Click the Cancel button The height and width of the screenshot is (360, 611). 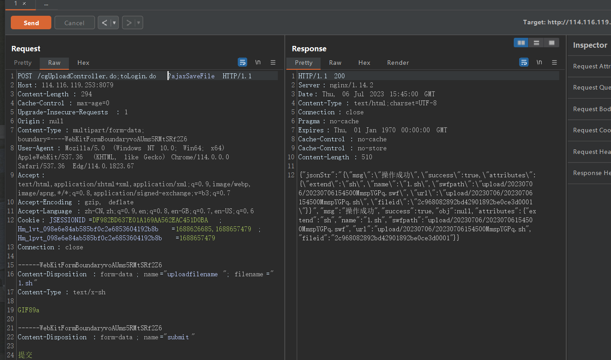click(x=74, y=22)
